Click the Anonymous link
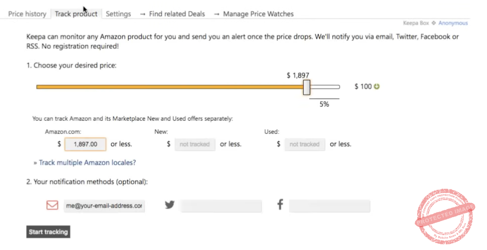487x250 pixels. click(453, 23)
